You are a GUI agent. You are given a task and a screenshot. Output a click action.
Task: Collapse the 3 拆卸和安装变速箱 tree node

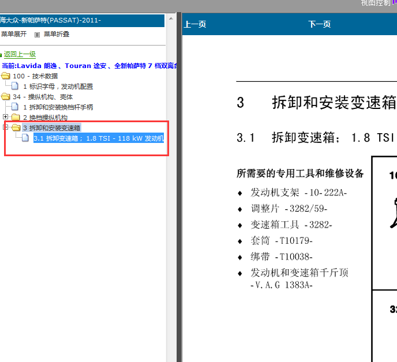point(5,127)
